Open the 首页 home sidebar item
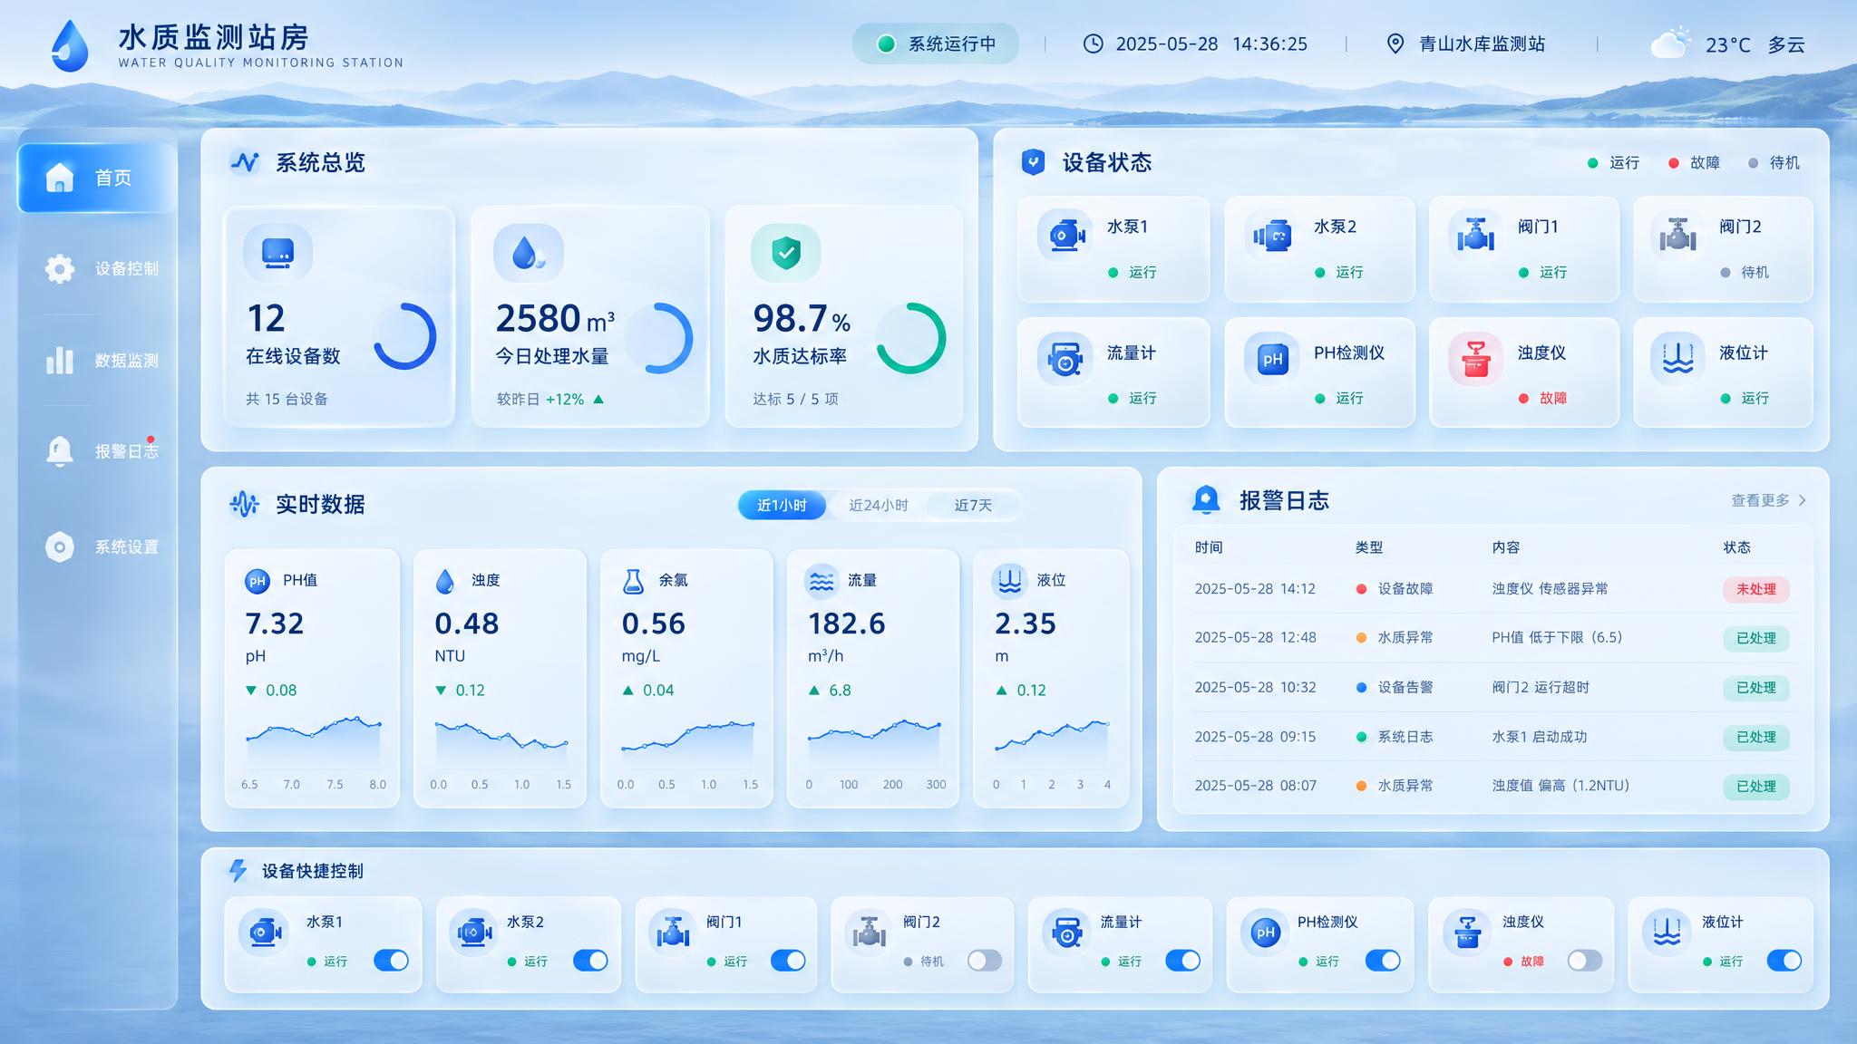This screenshot has width=1857, height=1044. click(97, 178)
